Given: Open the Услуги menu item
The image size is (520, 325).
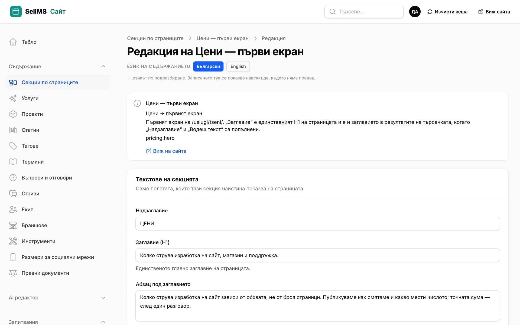Looking at the screenshot, I should coord(57,98).
